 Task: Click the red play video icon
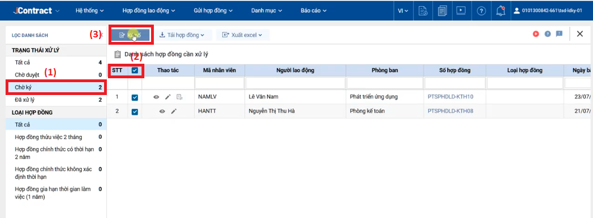[x=535, y=34]
